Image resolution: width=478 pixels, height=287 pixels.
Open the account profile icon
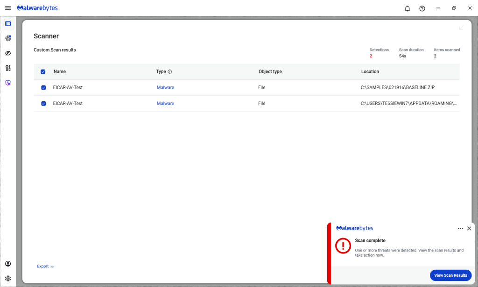pos(8,264)
